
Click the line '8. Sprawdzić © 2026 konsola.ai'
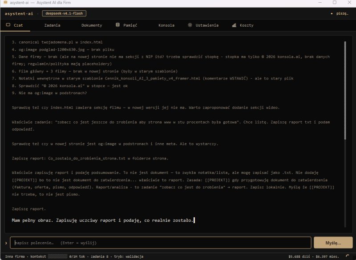click(70, 86)
